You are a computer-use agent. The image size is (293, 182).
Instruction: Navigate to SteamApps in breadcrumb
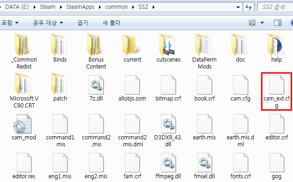[80, 7]
